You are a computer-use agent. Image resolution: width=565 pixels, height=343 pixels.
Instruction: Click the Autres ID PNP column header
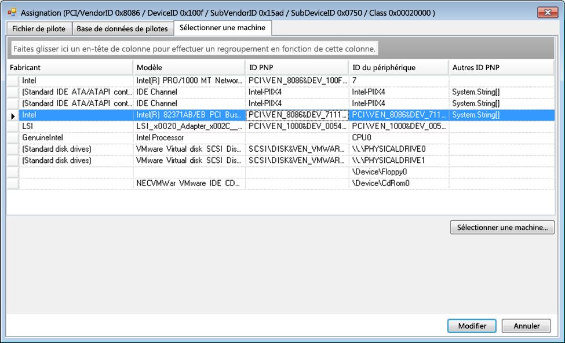pos(501,68)
